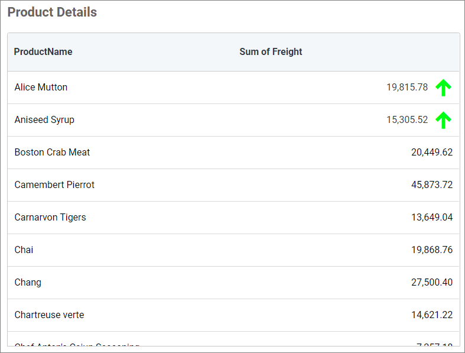
Task: Click freight value 27,500.40
Action: tap(431, 283)
